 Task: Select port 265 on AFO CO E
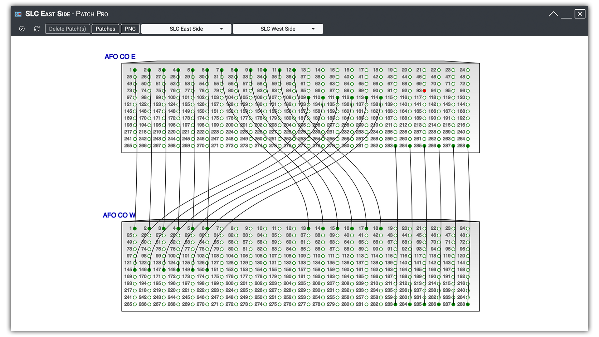[x=135, y=146]
